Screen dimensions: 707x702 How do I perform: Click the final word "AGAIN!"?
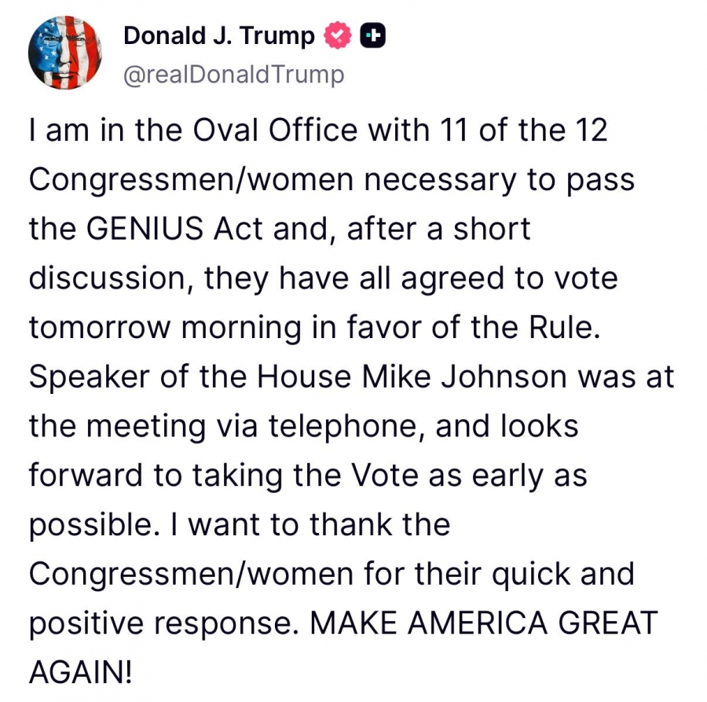click(81, 672)
